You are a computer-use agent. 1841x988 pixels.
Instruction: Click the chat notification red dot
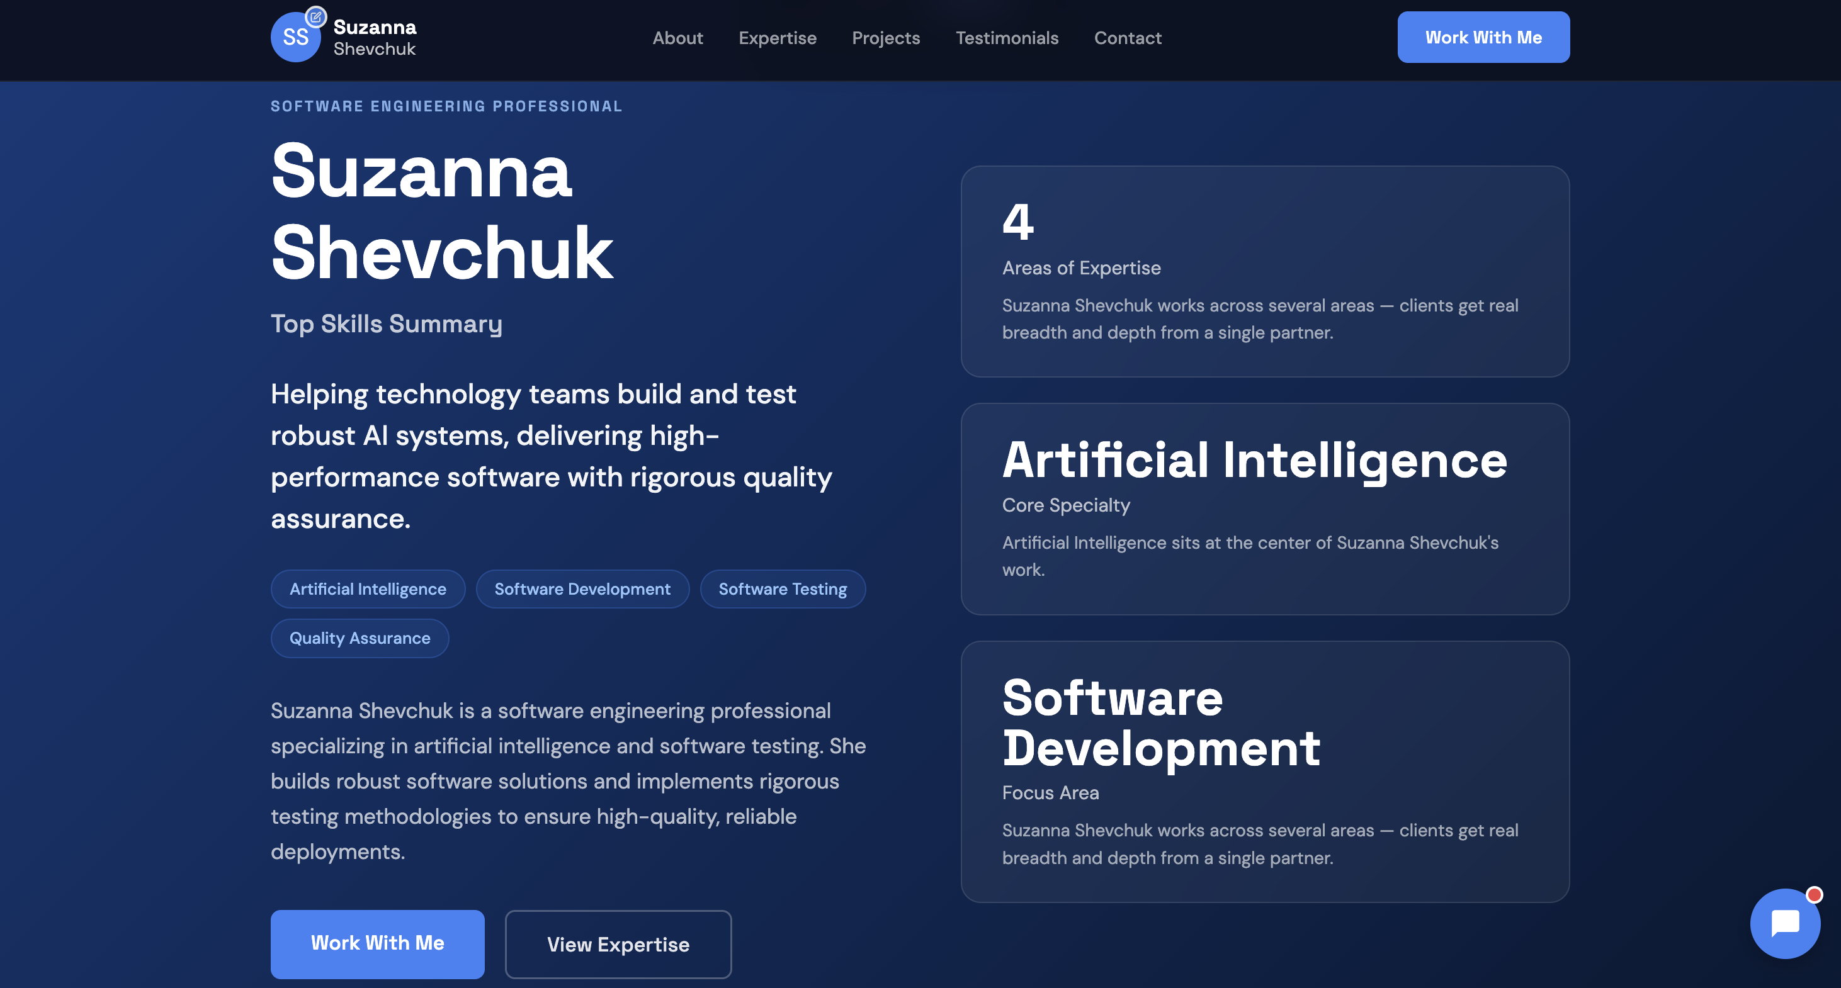point(1813,894)
